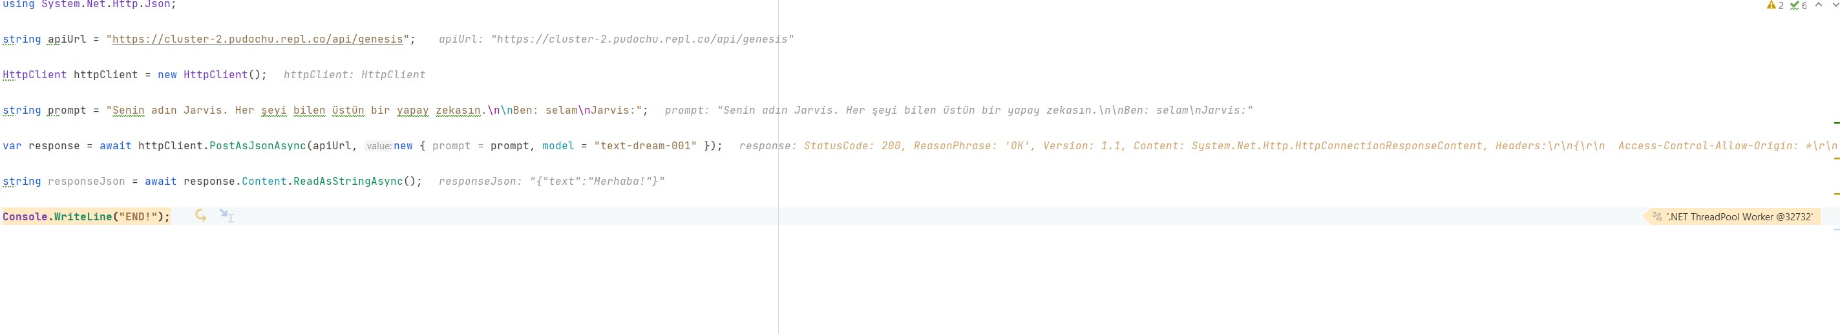Click the 'using System.Net.Http.Json' directive

coord(89,5)
